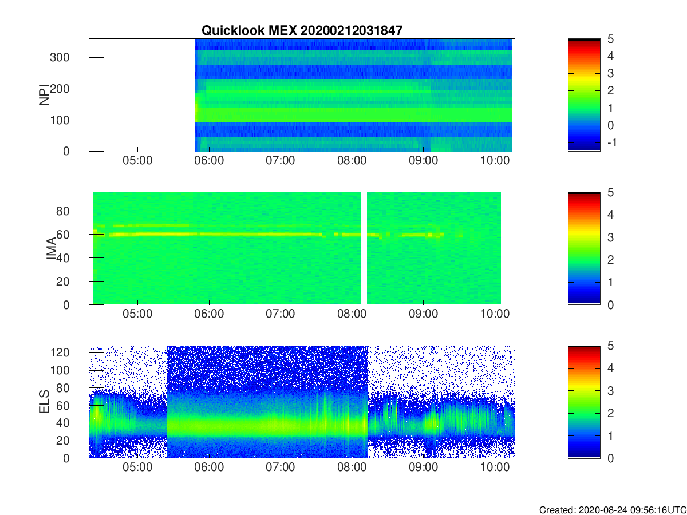Click the 5 label on NPI color bar
Screen dimensions: 687x515
[610, 39]
